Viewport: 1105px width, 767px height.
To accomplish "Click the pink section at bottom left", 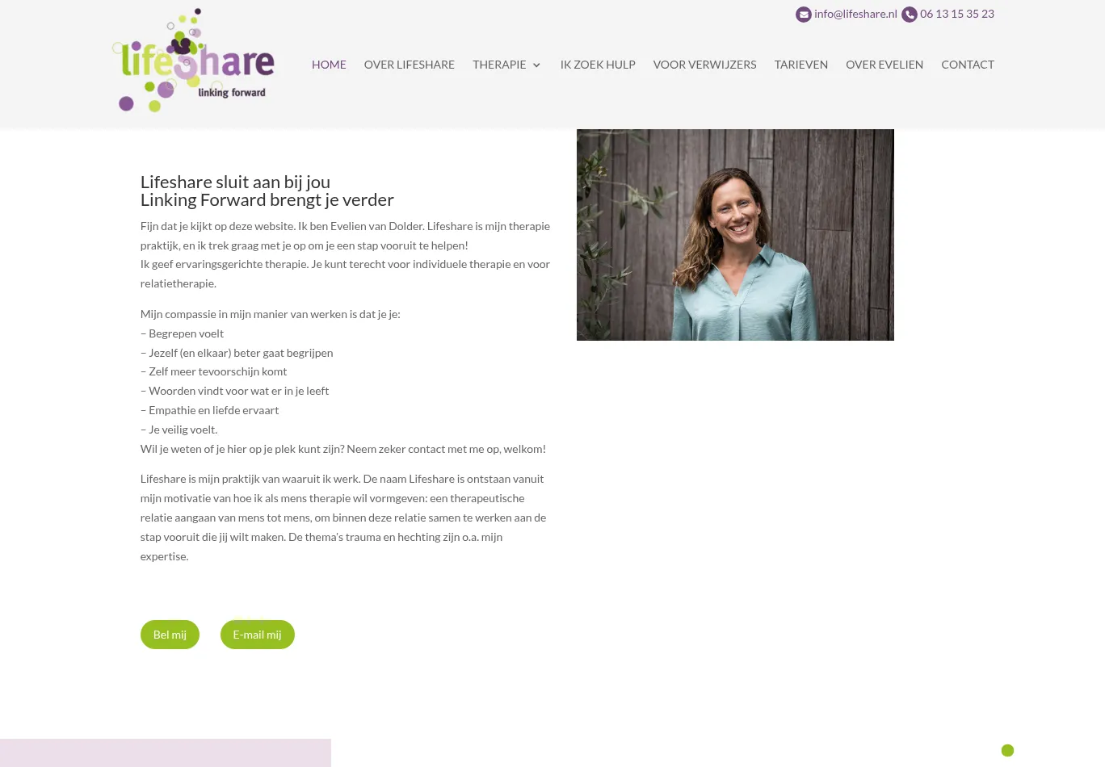I will point(166,752).
